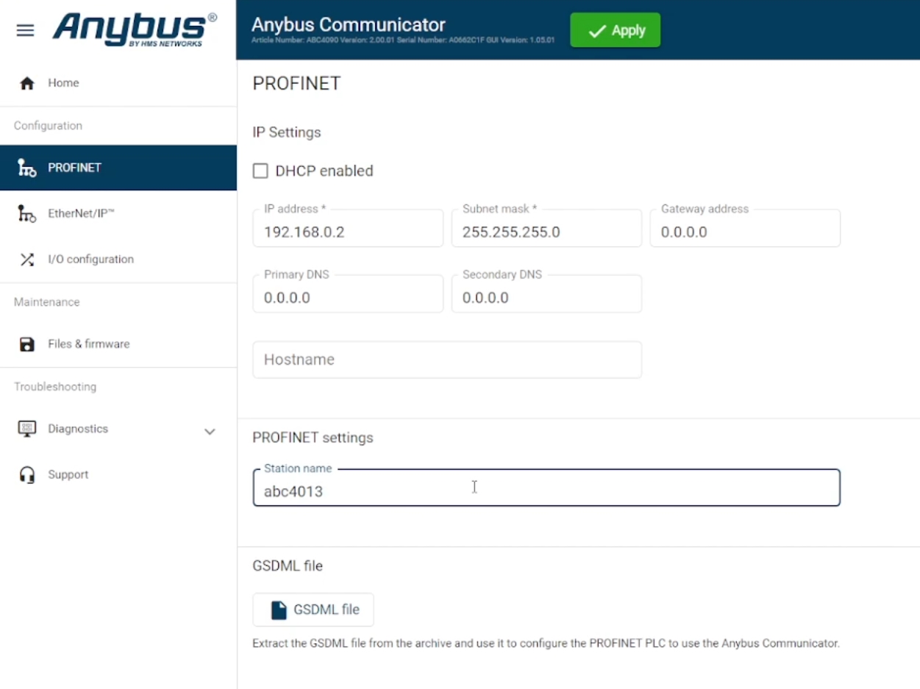This screenshot has width=920, height=689.
Task: Click the Support headset icon
Action: [27, 475]
